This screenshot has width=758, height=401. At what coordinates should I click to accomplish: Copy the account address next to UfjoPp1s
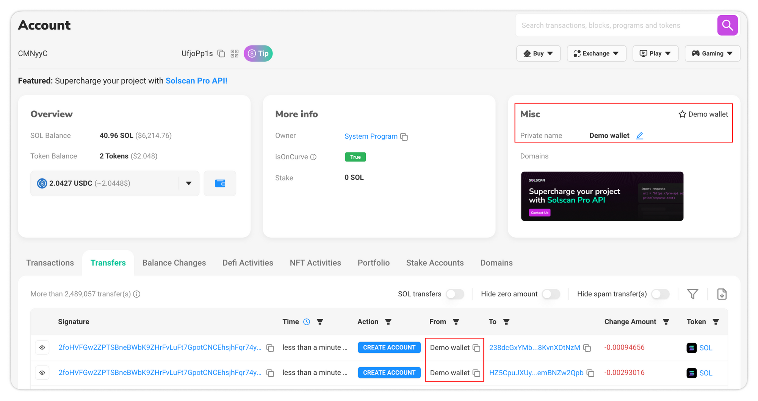tap(221, 53)
